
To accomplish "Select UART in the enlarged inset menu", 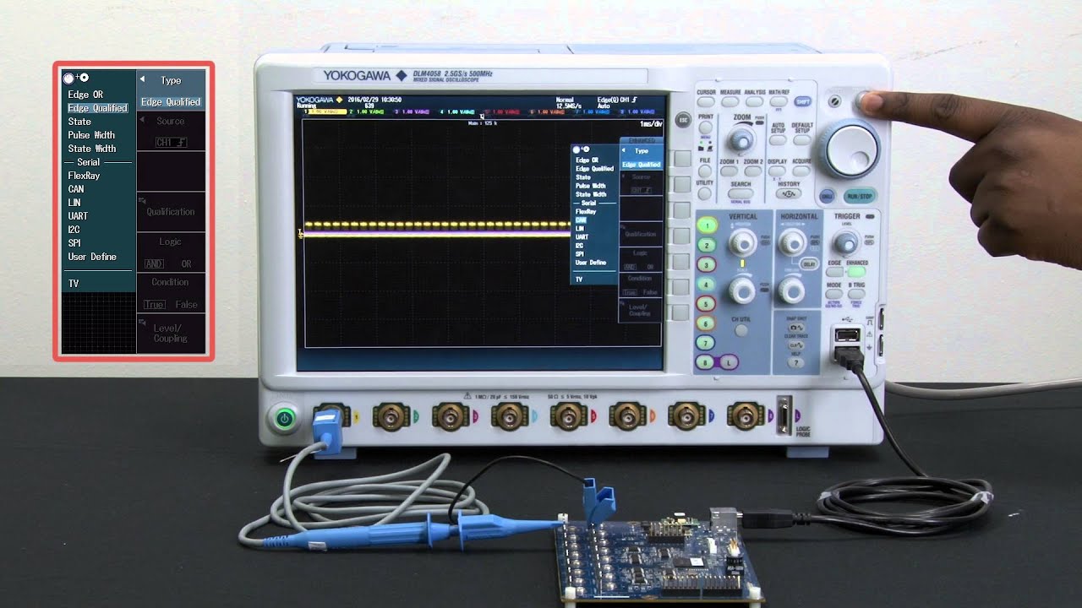I will click(x=78, y=216).
